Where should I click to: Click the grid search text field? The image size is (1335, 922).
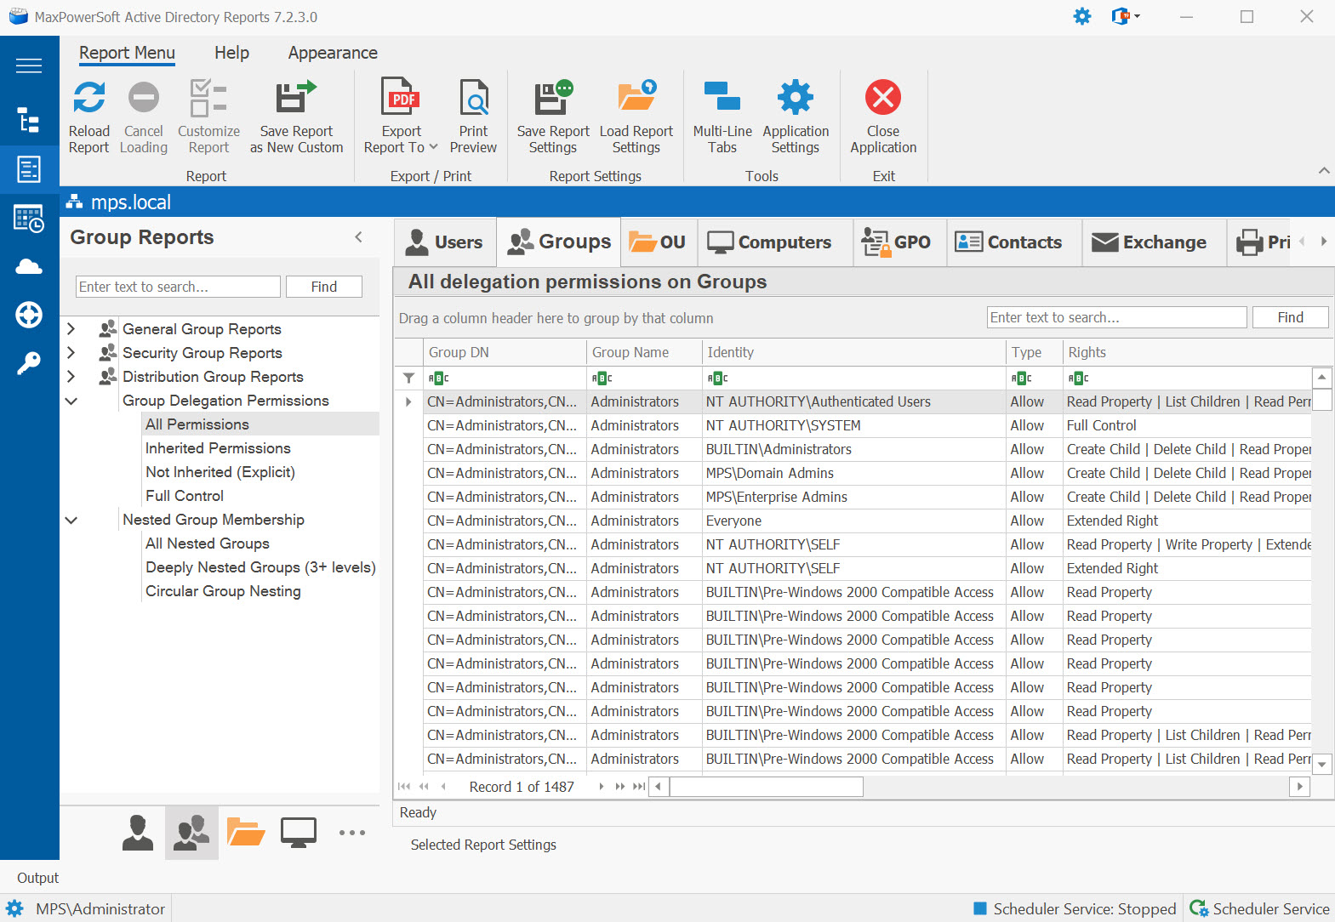[x=1116, y=317]
